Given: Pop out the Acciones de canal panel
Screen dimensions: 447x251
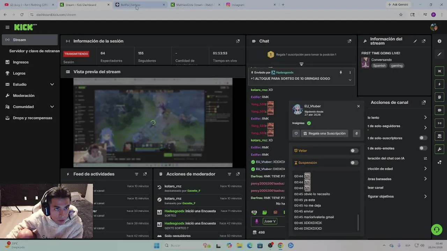Looking at the screenshot, I should [424, 102].
